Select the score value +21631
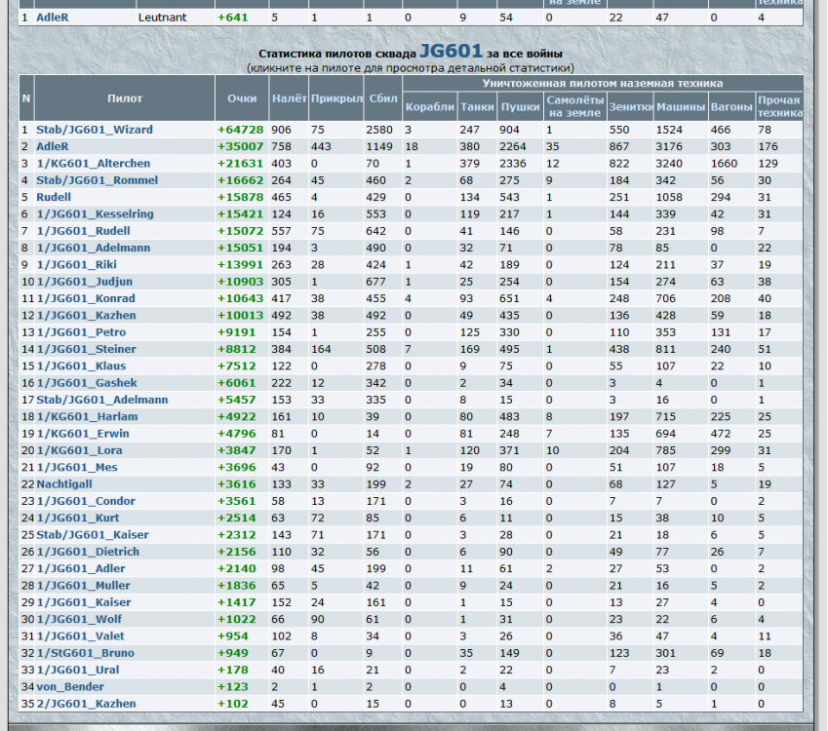This screenshot has height=731, width=828. coord(240,164)
